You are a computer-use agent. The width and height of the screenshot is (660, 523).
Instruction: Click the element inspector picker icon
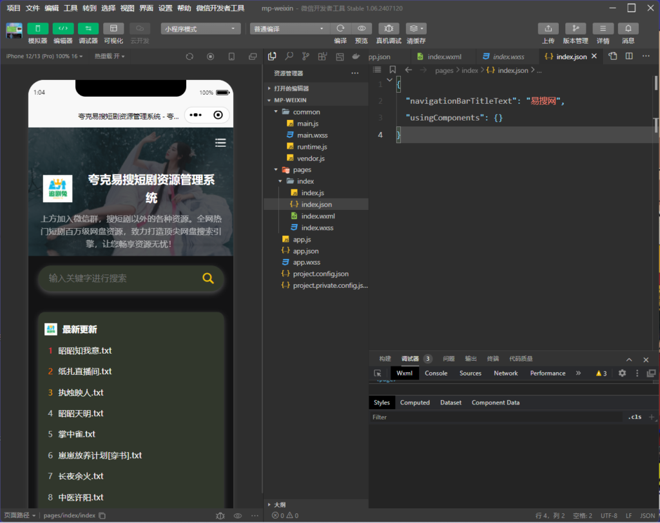[x=378, y=374]
